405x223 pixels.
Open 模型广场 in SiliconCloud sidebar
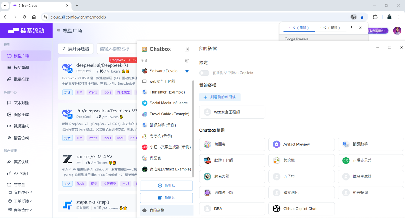coord(26,56)
